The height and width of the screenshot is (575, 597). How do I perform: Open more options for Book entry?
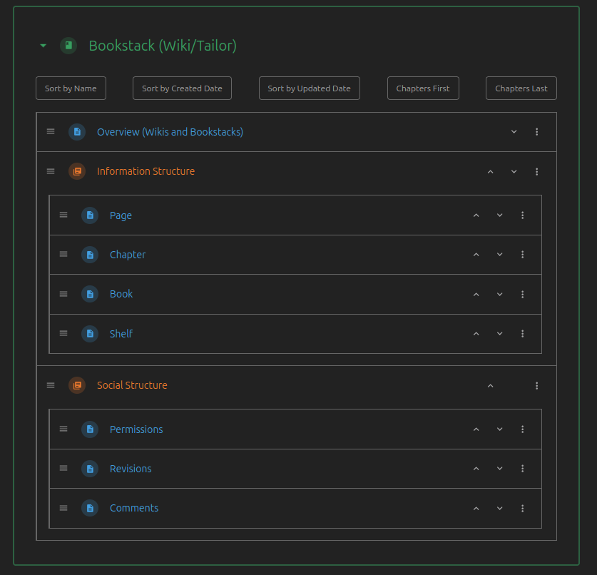pos(522,295)
